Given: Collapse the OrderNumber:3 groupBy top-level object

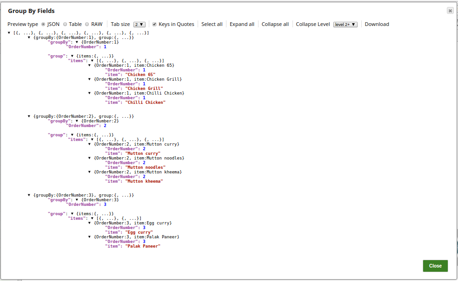Looking at the screenshot, I should (x=29, y=195).
